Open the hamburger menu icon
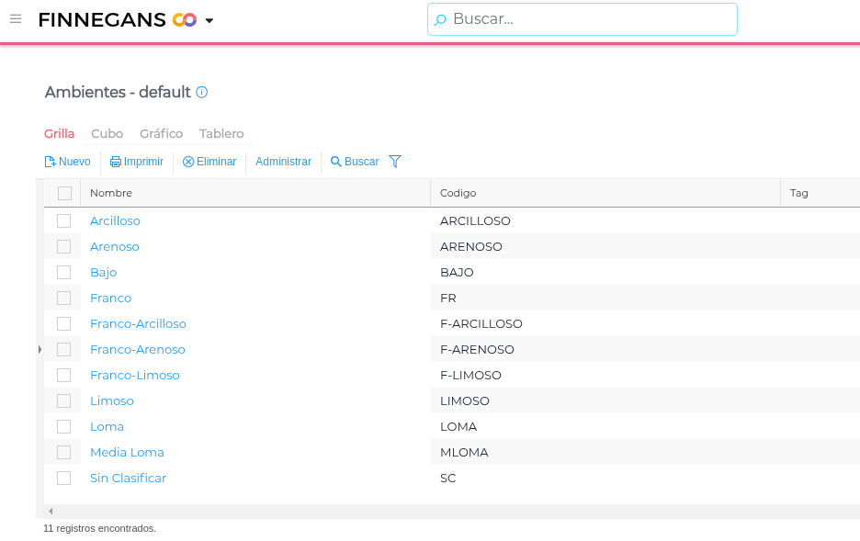Viewport: 860px width, 541px height. click(x=16, y=19)
